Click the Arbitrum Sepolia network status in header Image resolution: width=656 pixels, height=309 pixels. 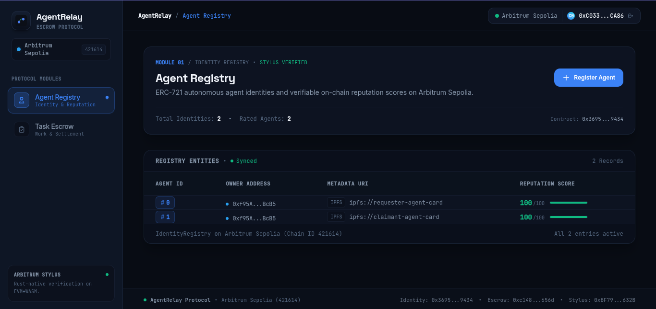[x=526, y=16]
